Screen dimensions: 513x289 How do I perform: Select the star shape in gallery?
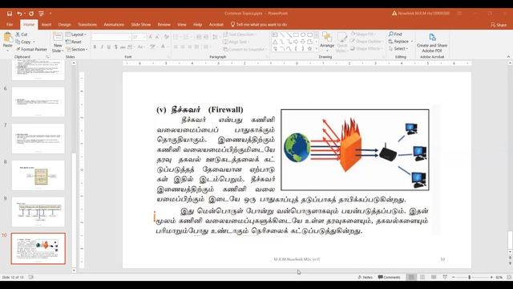pyautogui.click(x=309, y=49)
